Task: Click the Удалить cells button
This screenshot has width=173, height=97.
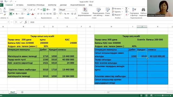Action: tap(117, 12)
